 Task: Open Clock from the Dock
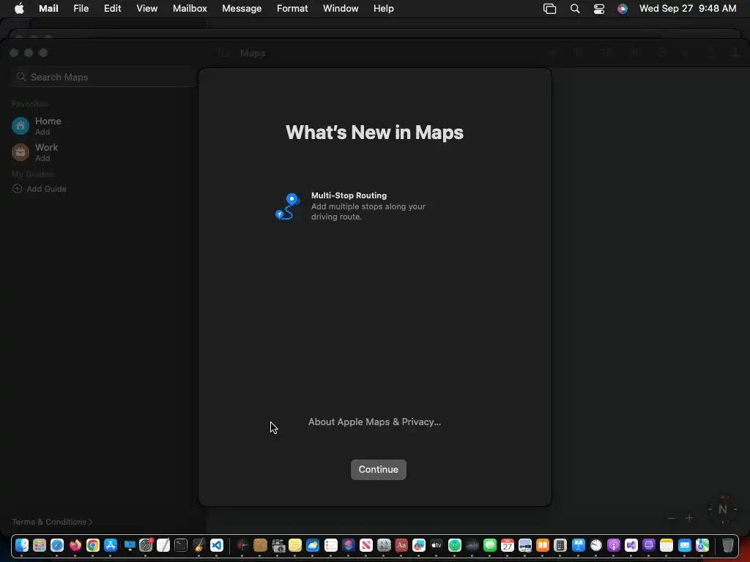[596, 545]
